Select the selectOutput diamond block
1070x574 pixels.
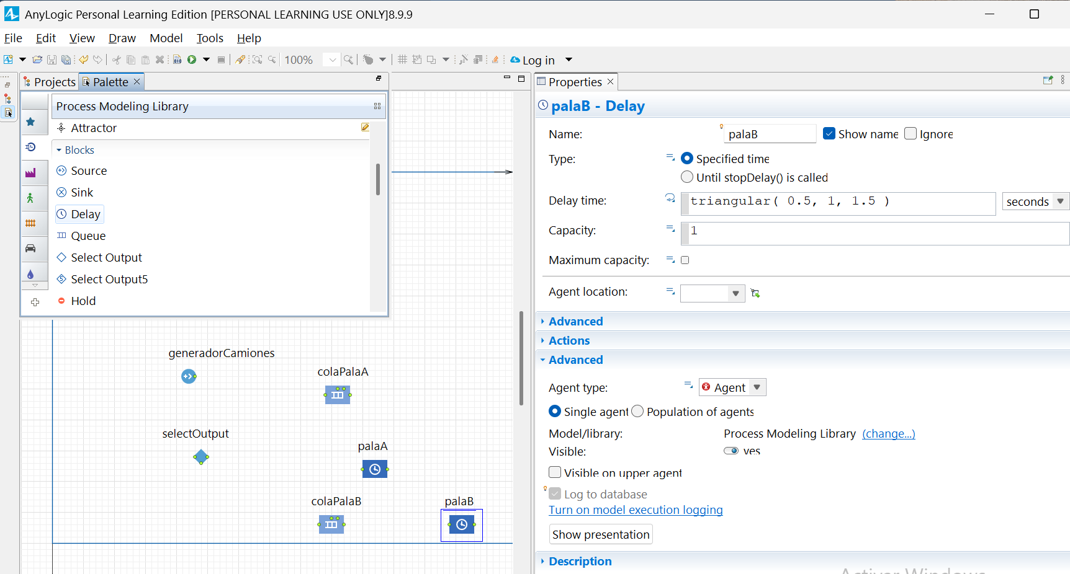coord(200,457)
